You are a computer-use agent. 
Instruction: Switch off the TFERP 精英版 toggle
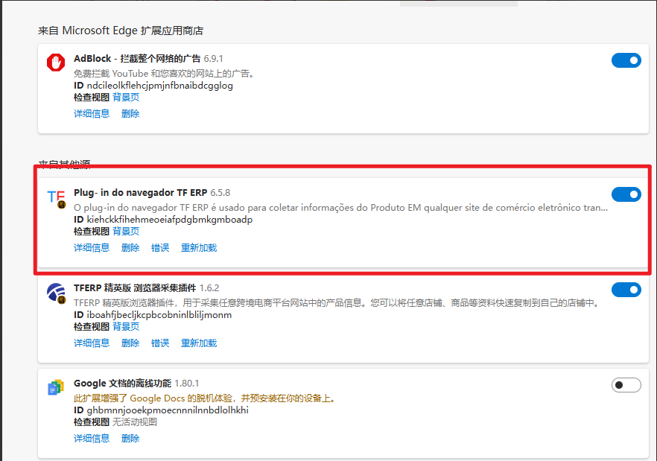click(626, 290)
